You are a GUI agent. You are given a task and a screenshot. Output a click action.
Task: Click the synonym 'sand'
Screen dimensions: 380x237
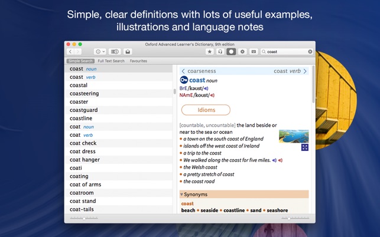(256, 210)
